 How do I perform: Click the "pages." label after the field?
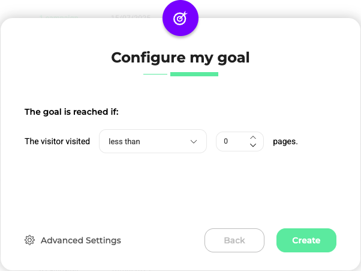(285, 142)
